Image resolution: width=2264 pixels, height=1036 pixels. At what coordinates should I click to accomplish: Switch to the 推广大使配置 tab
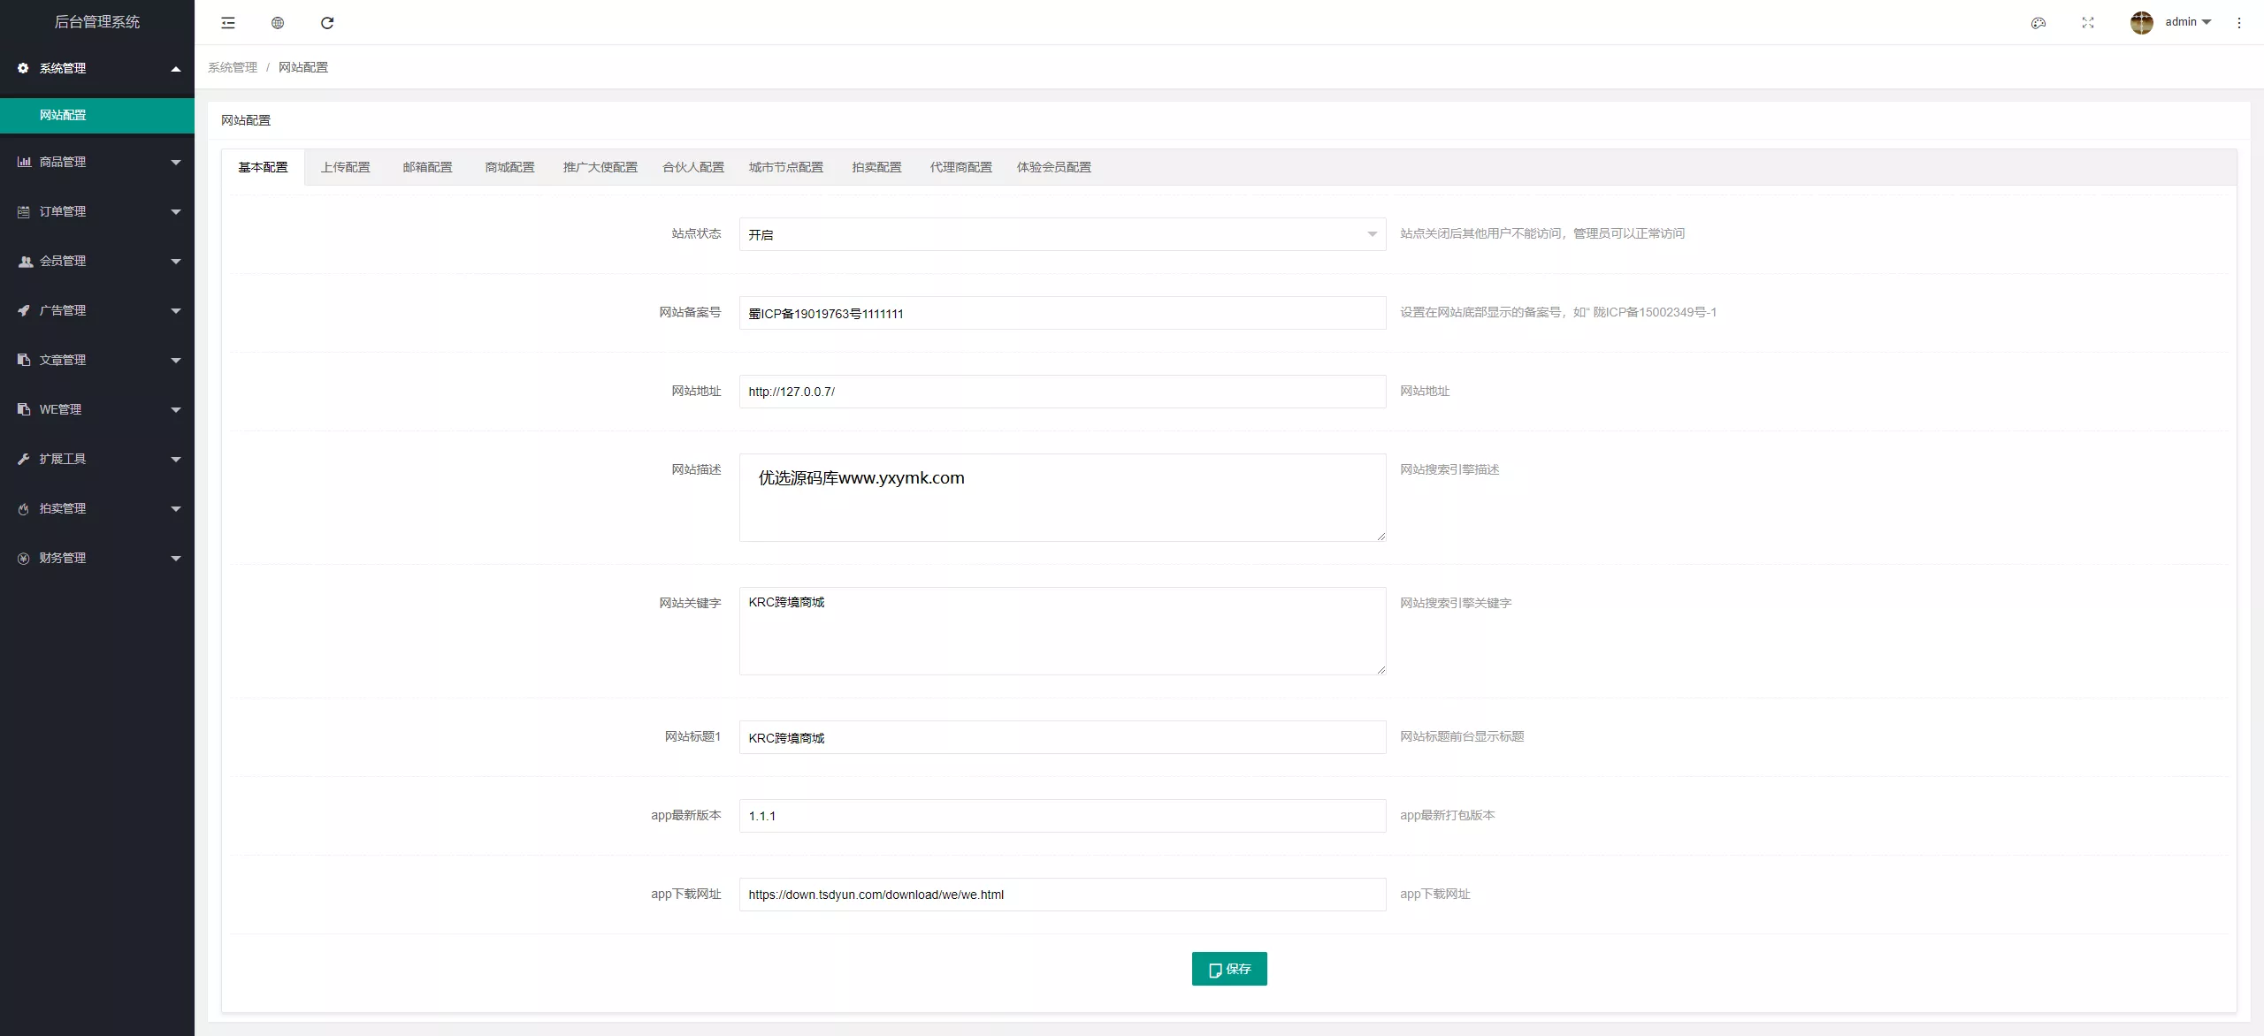pyautogui.click(x=600, y=167)
